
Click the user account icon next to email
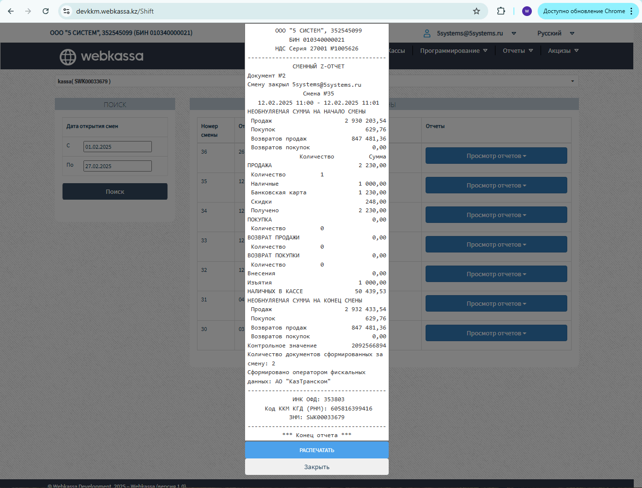(x=427, y=33)
